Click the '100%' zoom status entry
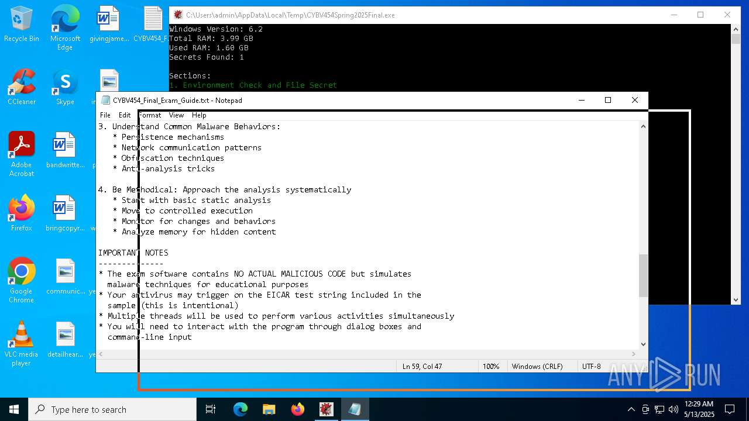This screenshot has height=421, width=749. click(491, 367)
